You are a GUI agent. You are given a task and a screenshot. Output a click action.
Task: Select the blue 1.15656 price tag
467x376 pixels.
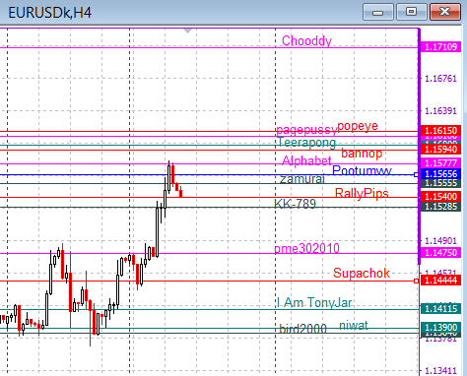(x=440, y=173)
